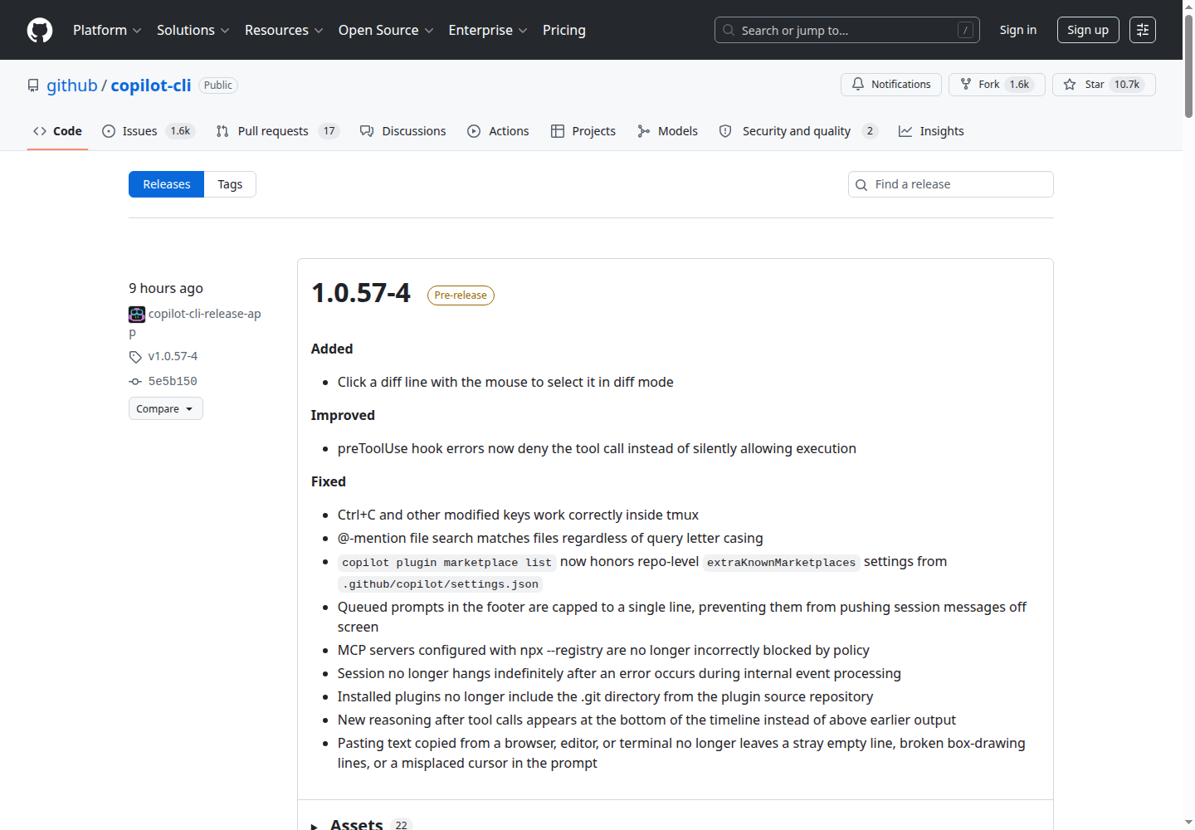This screenshot has height=830, width=1195.
Task: Switch to the Code tab
Action: click(57, 131)
